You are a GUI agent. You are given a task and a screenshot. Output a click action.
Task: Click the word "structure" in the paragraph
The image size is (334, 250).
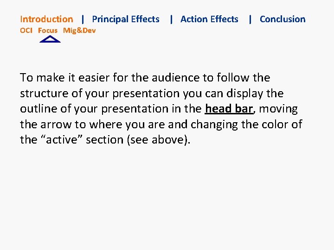tap(43, 94)
